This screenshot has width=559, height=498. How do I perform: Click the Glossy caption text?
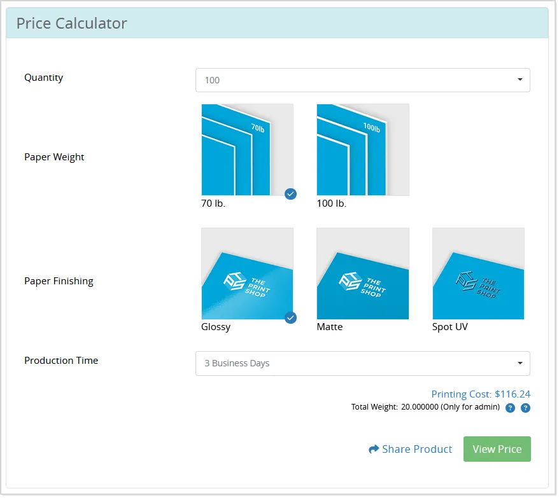tap(216, 328)
